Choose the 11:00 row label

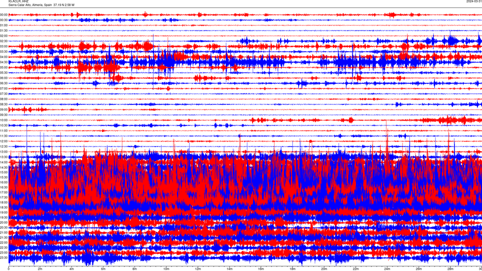pyautogui.click(x=4, y=130)
